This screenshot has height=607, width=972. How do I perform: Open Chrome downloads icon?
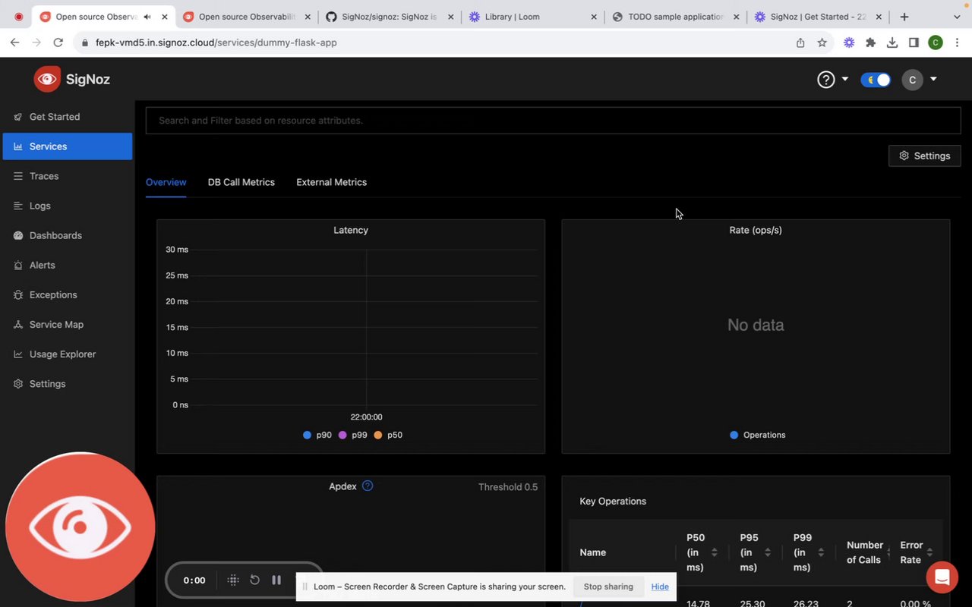pos(892,42)
